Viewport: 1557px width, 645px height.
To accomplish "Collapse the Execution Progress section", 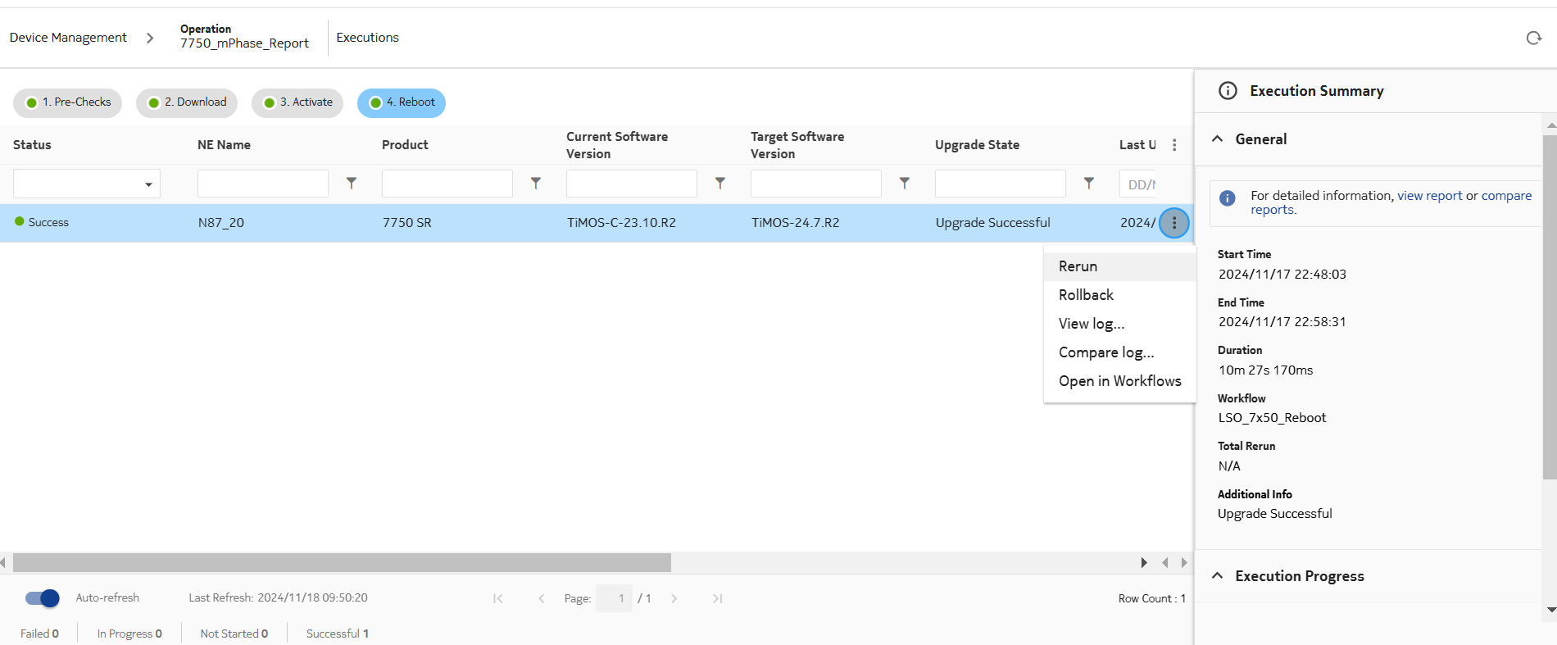I will 1218,576.
